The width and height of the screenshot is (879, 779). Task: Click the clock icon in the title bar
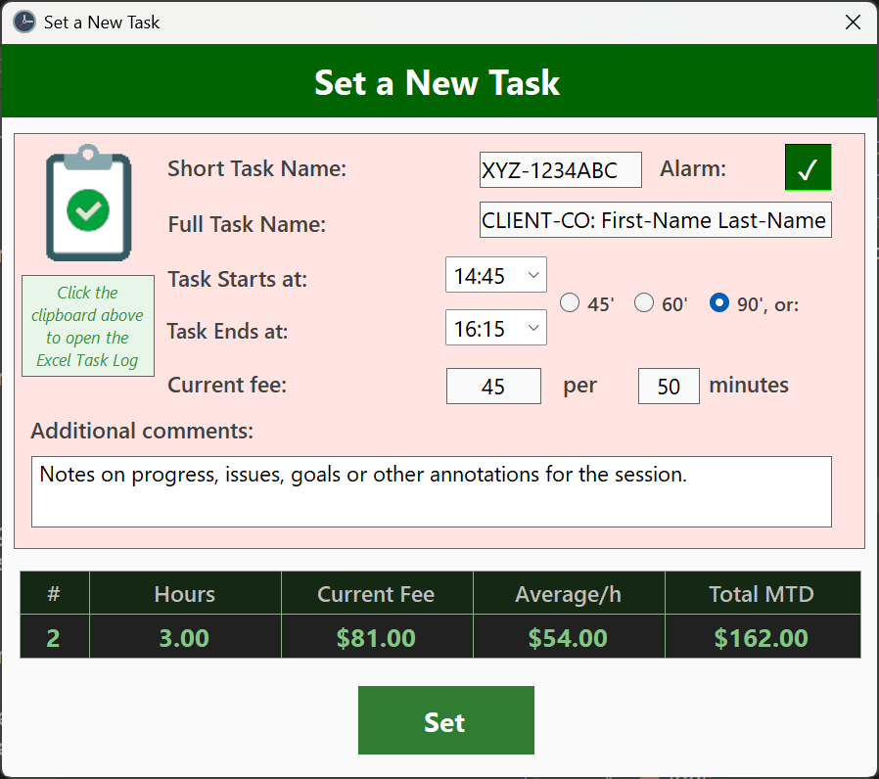coord(23,21)
